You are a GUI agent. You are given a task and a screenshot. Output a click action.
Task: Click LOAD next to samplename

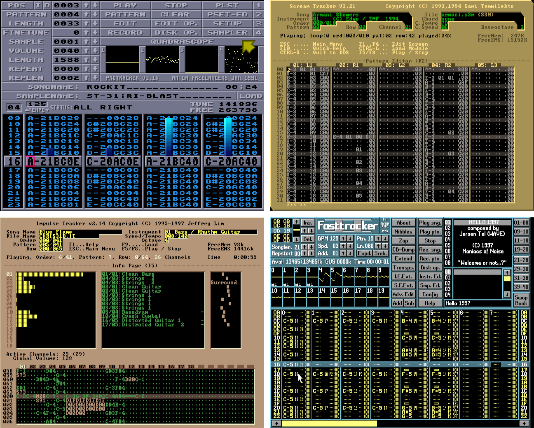251,96
